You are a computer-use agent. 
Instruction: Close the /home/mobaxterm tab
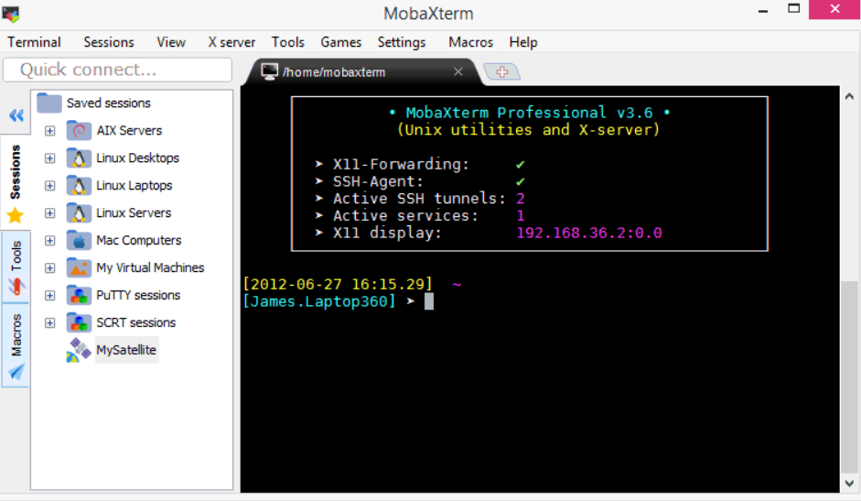458,71
